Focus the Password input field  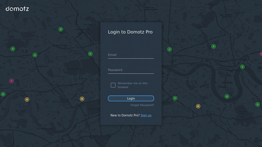pos(131,70)
